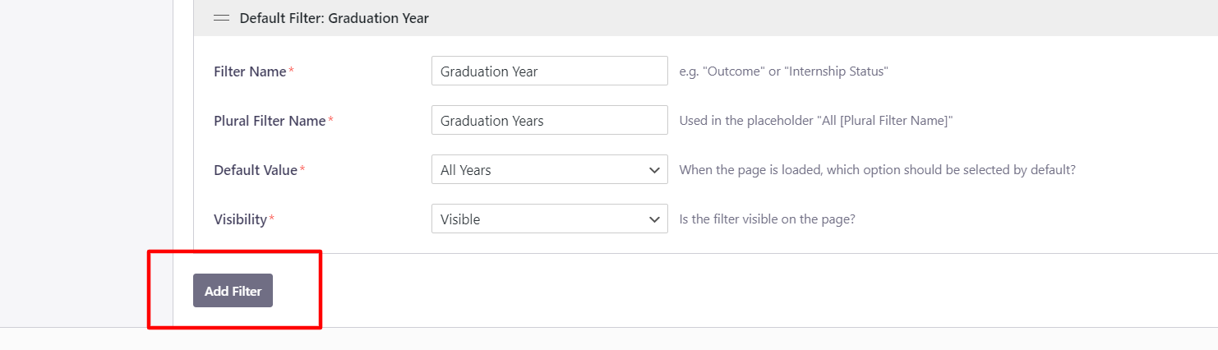Click the hint asking if filter is visible

[767, 219]
